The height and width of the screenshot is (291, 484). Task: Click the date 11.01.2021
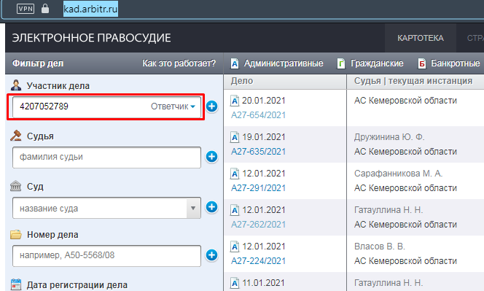[264, 283]
